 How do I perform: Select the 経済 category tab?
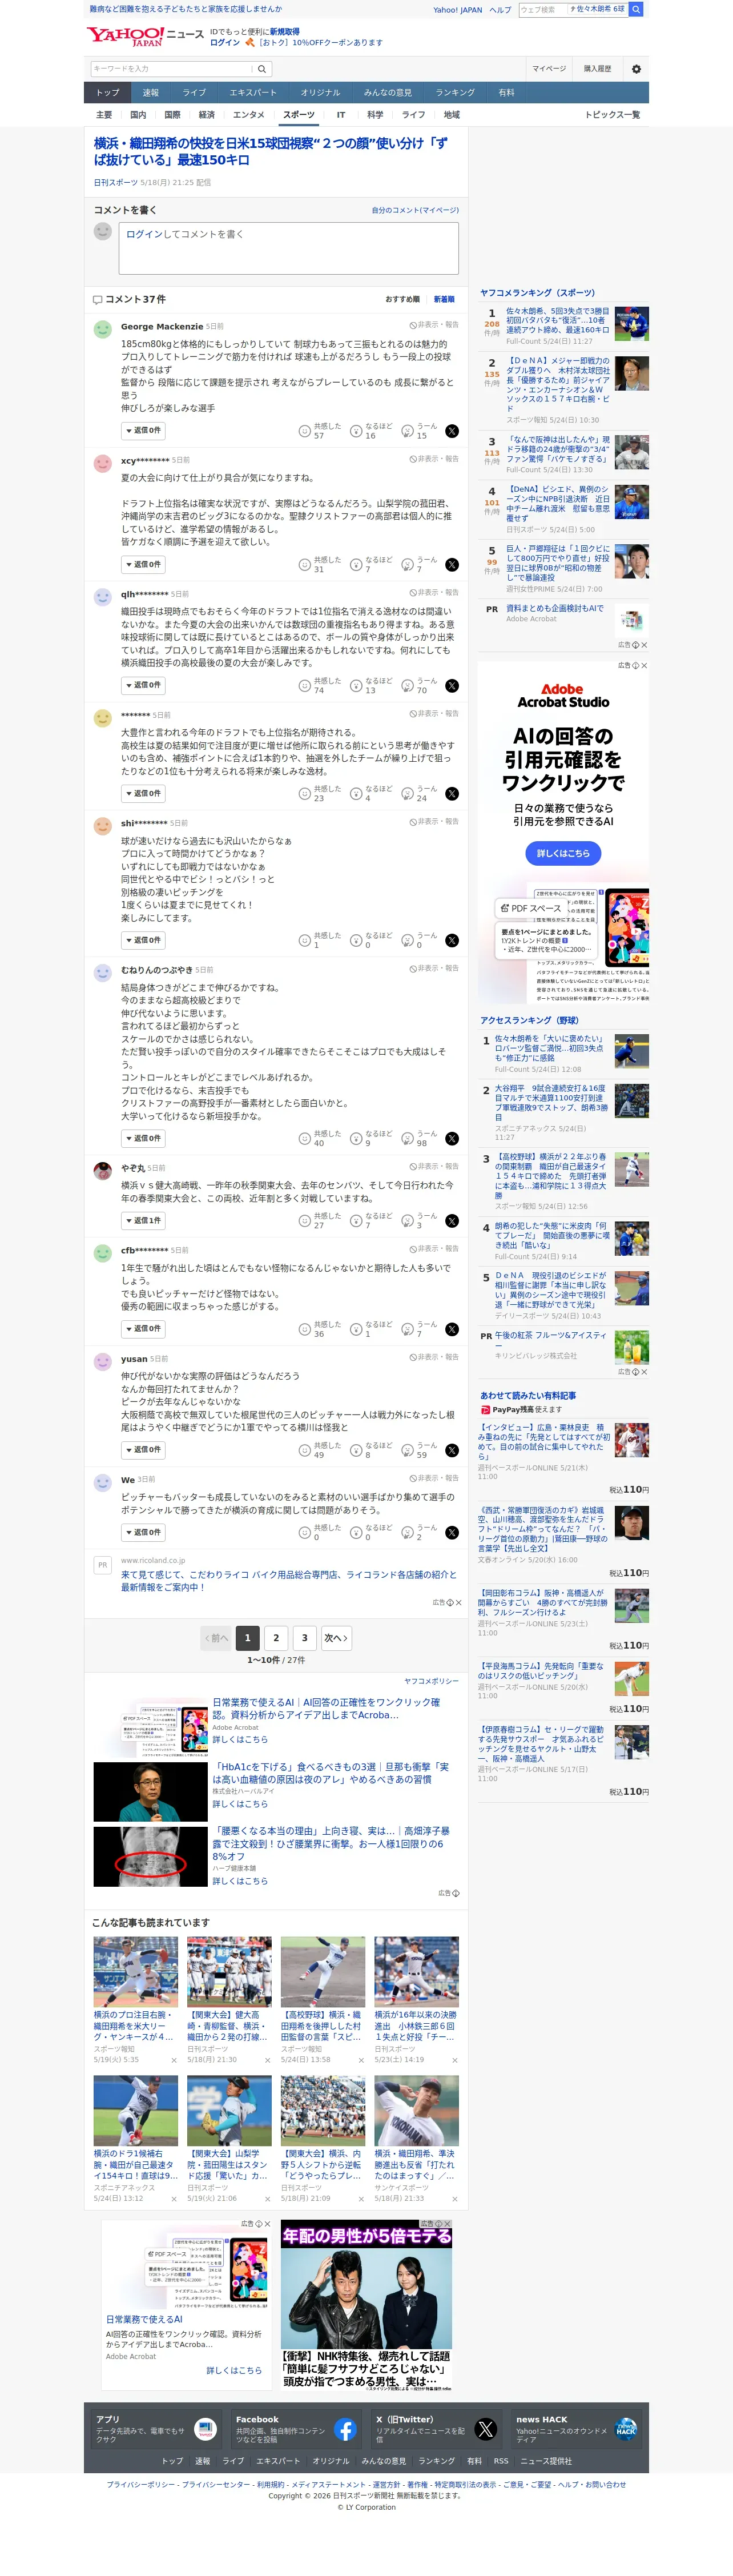pos(207,115)
